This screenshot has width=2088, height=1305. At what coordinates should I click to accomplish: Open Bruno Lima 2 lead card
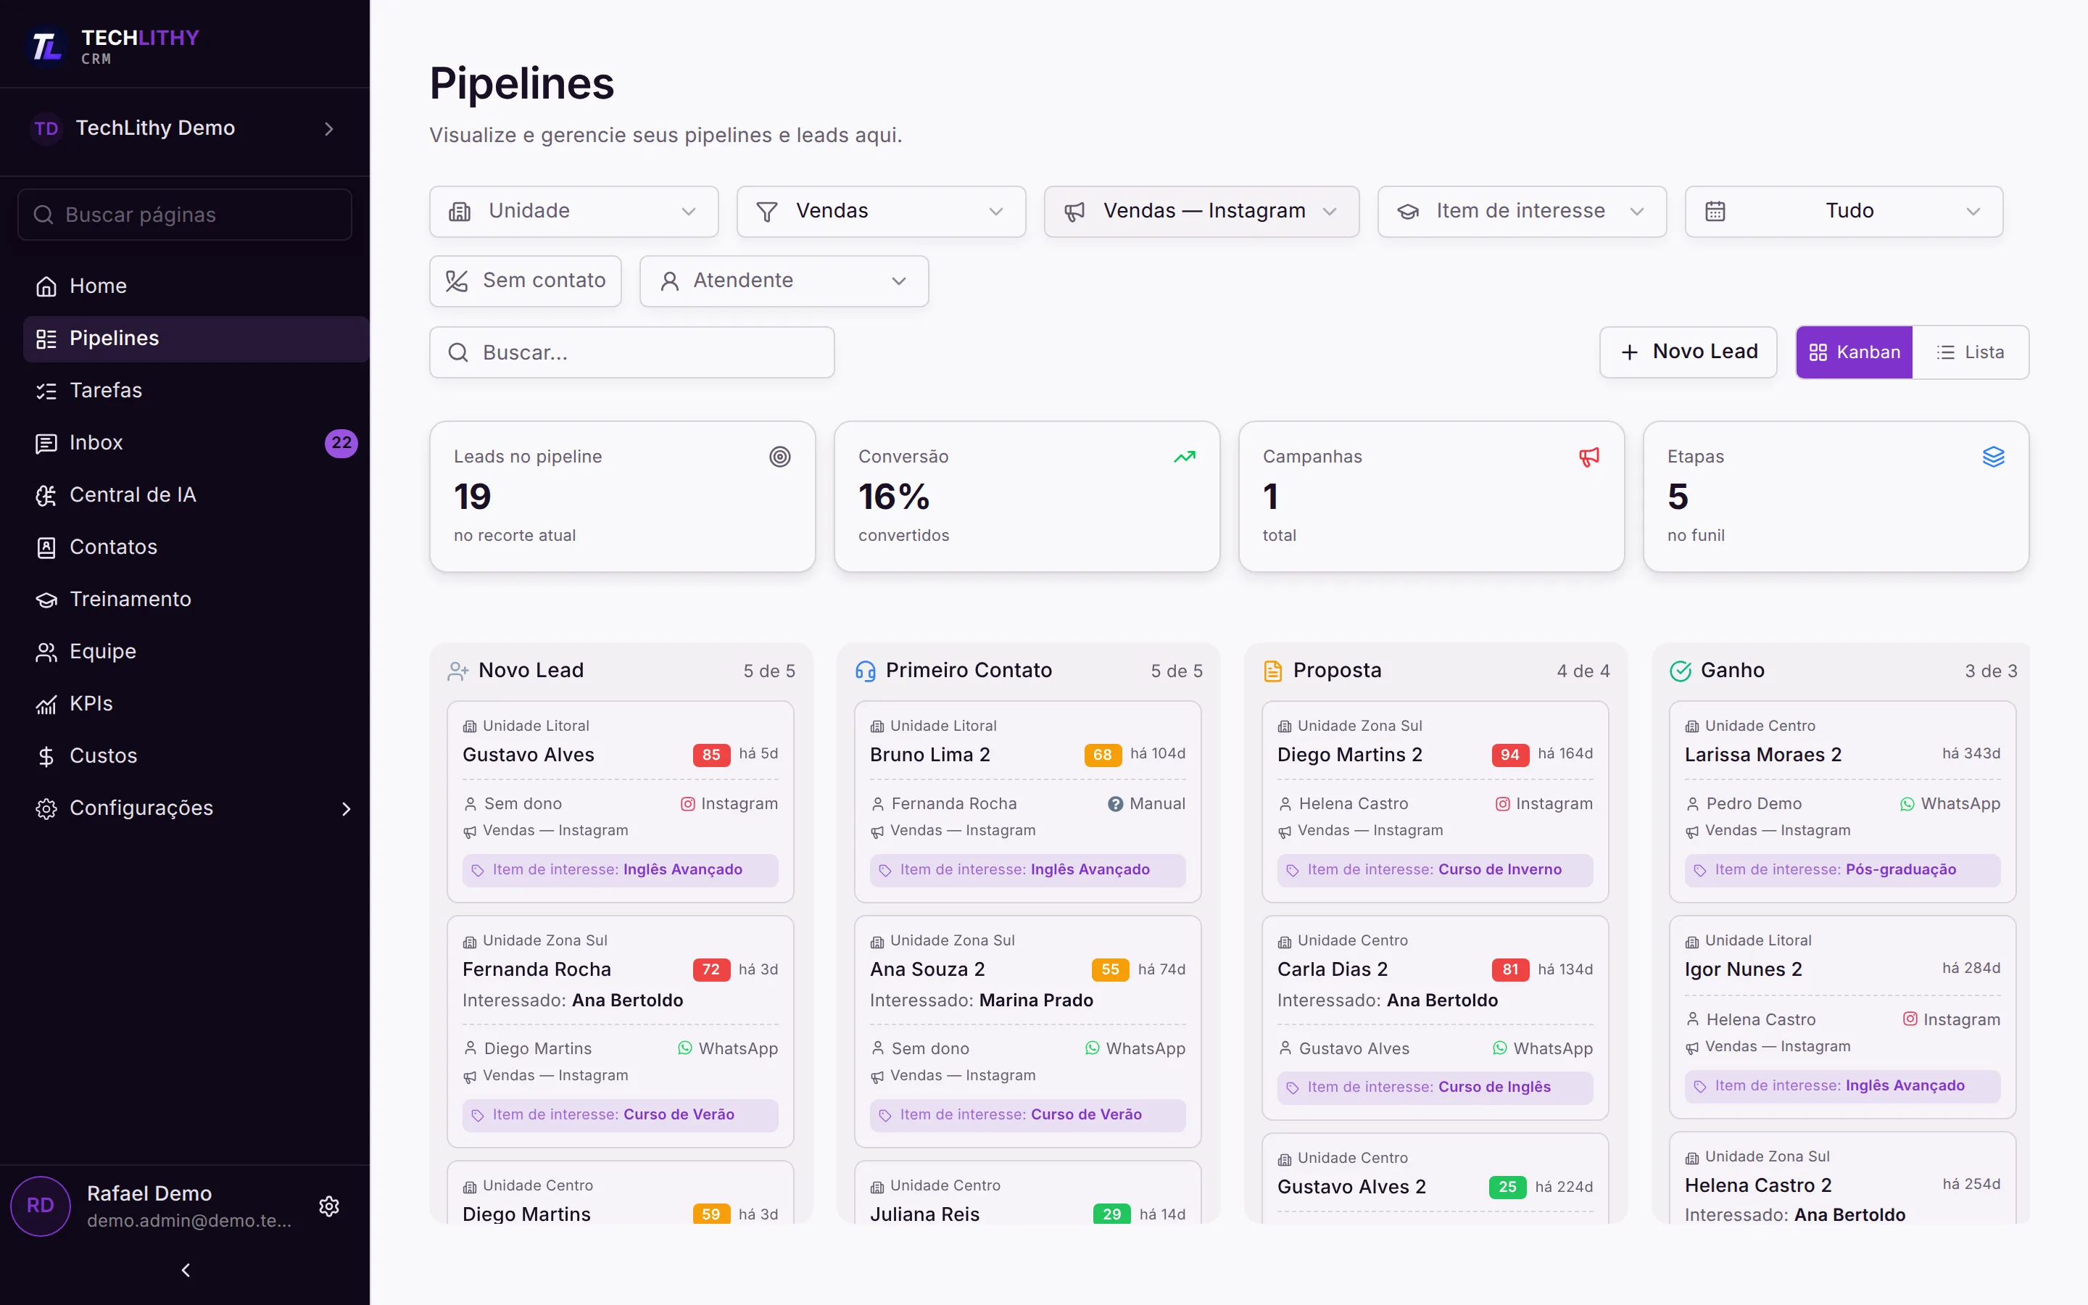click(x=1027, y=802)
